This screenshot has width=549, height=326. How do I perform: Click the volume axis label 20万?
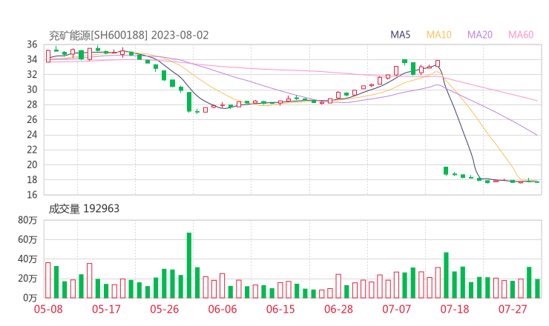click(x=27, y=279)
